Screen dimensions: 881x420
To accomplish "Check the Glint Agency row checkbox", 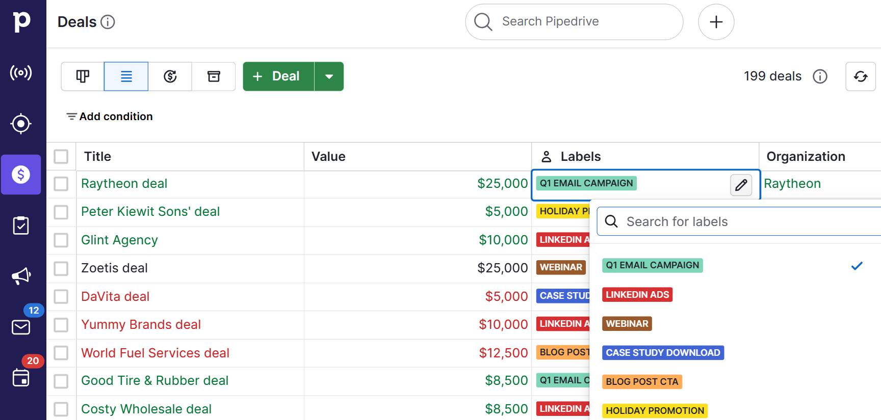I will tap(61, 240).
